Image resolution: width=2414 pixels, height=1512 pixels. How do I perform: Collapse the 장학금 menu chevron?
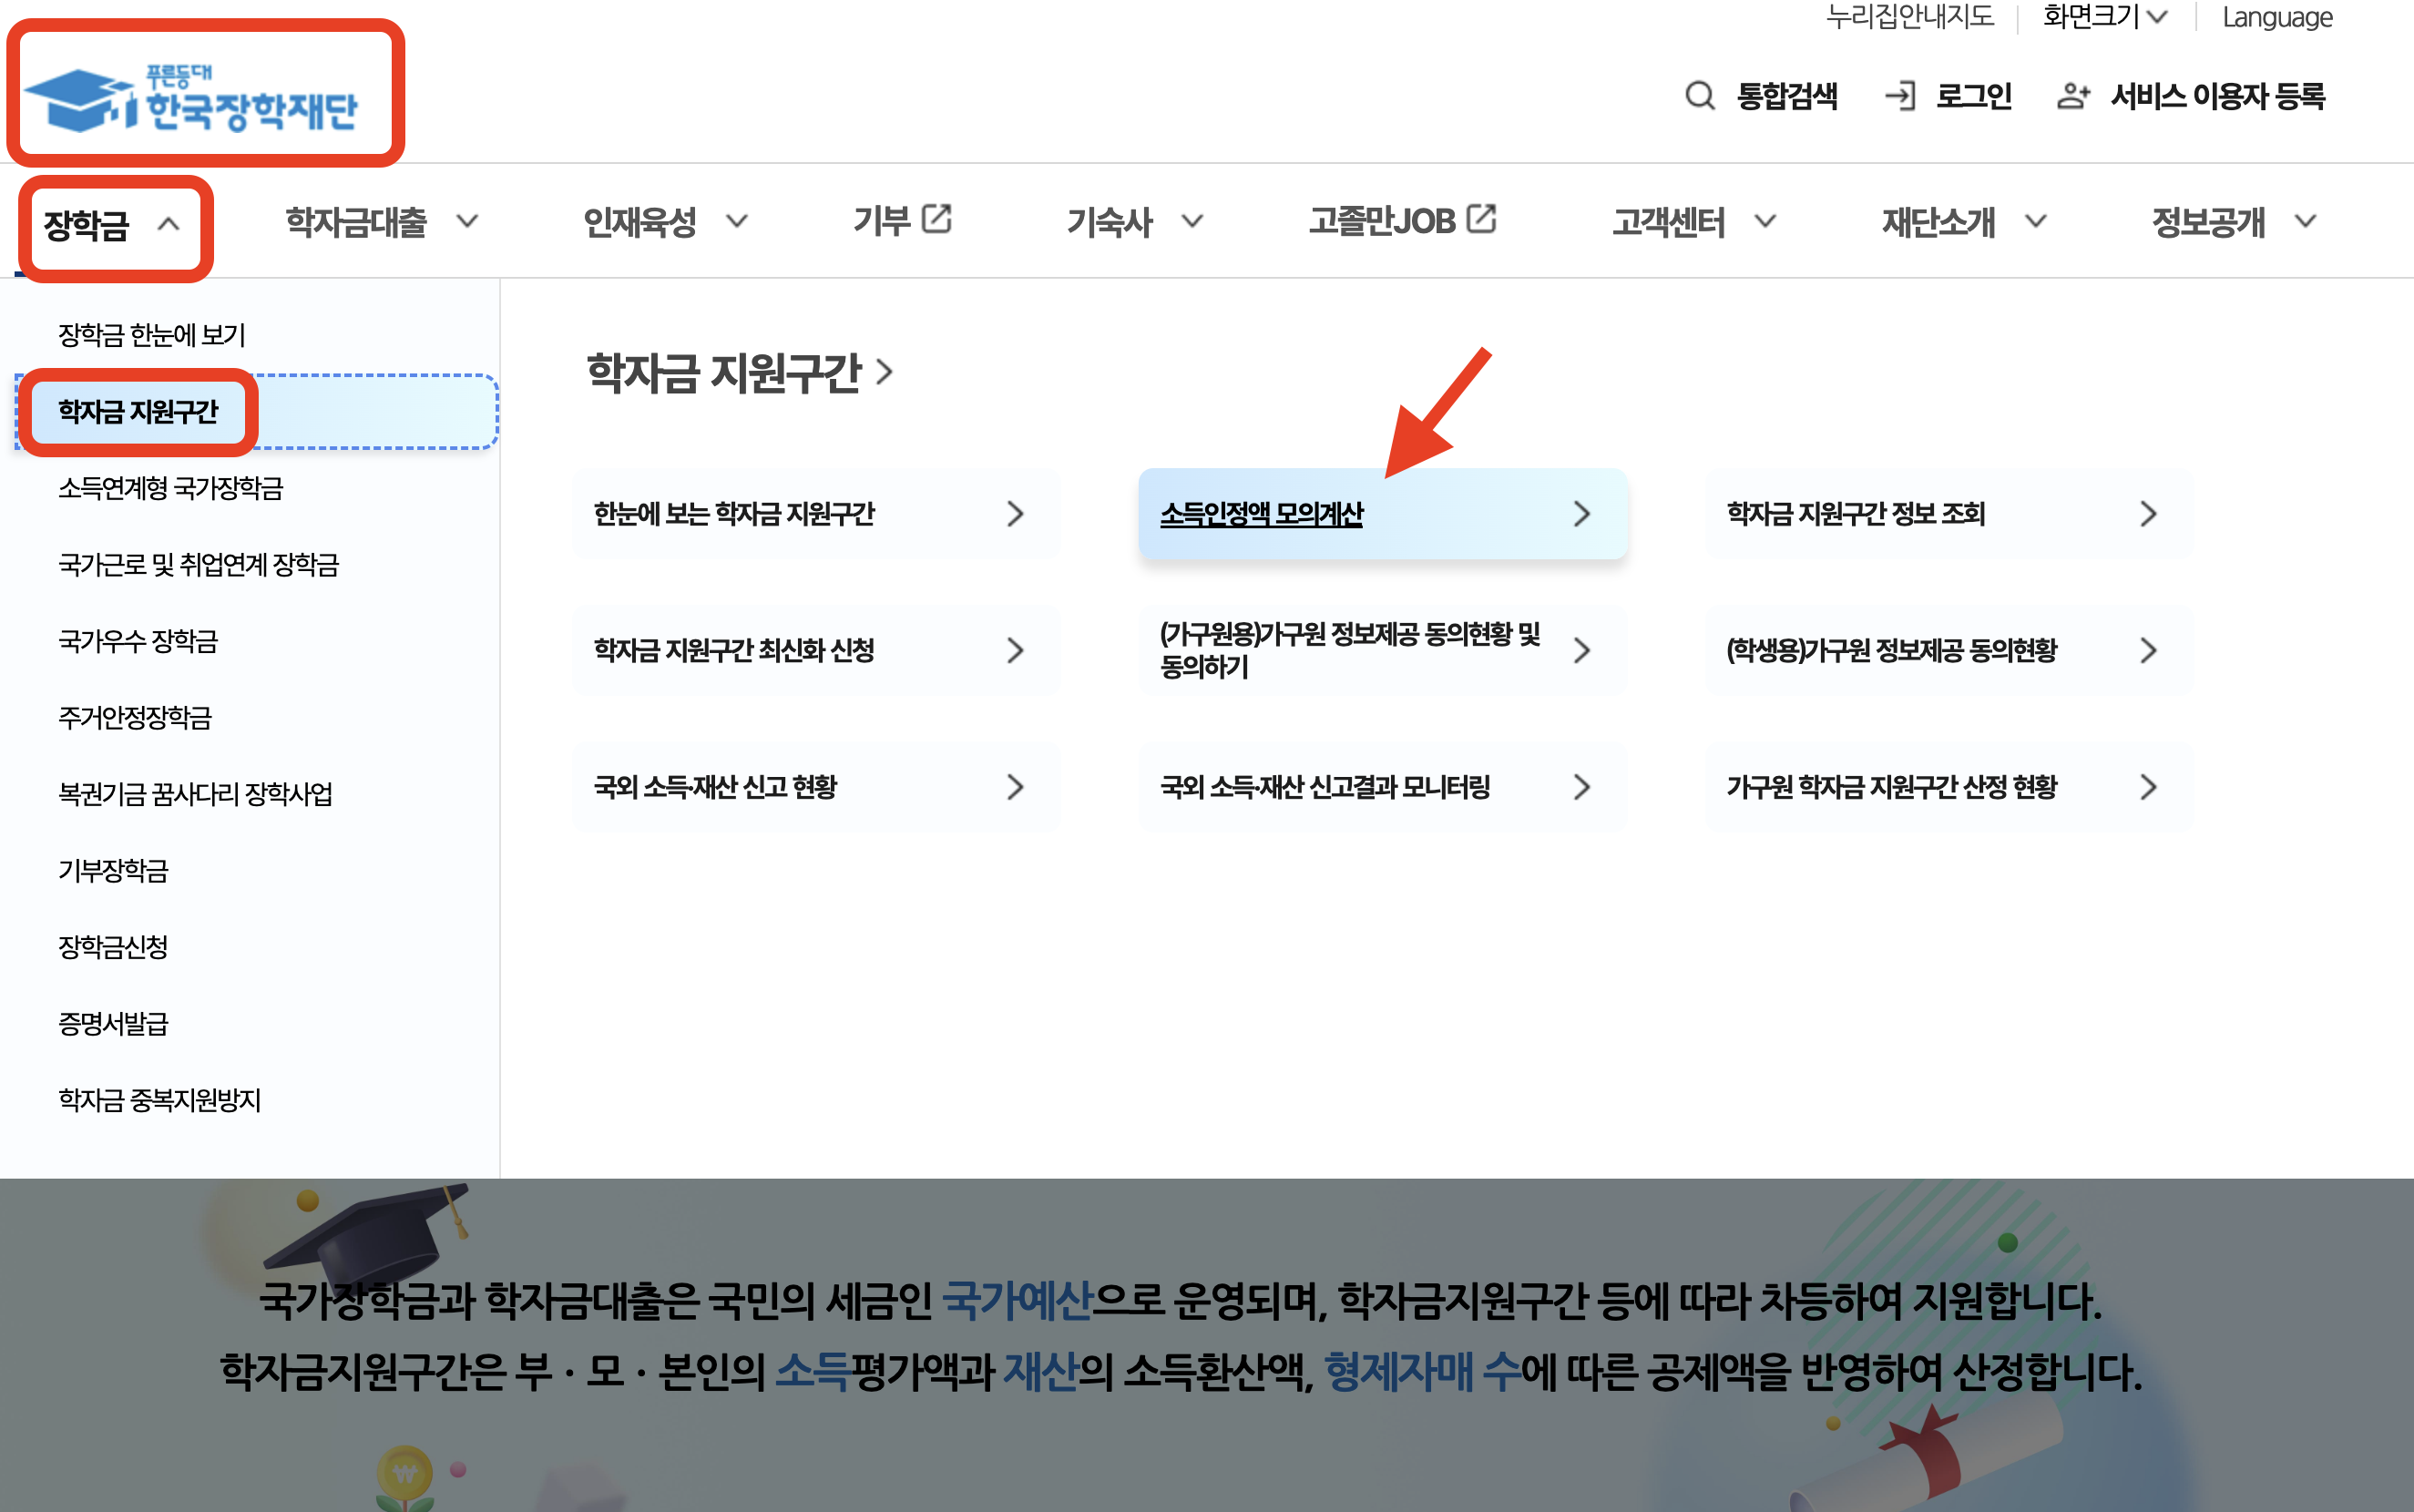169,224
